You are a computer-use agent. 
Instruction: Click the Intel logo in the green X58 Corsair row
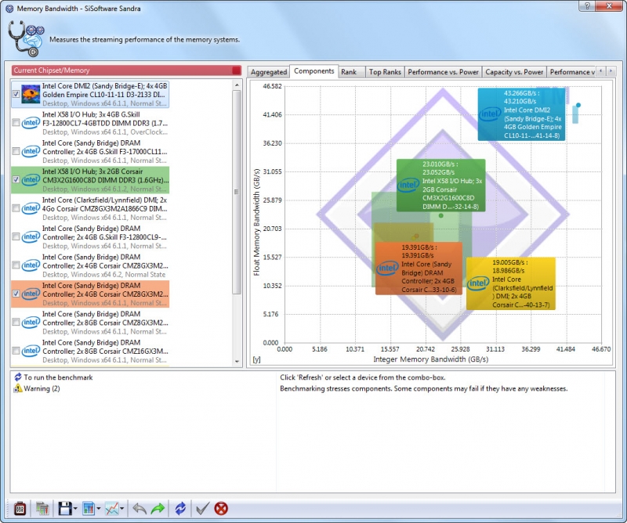pyautogui.click(x=31, y=180)
